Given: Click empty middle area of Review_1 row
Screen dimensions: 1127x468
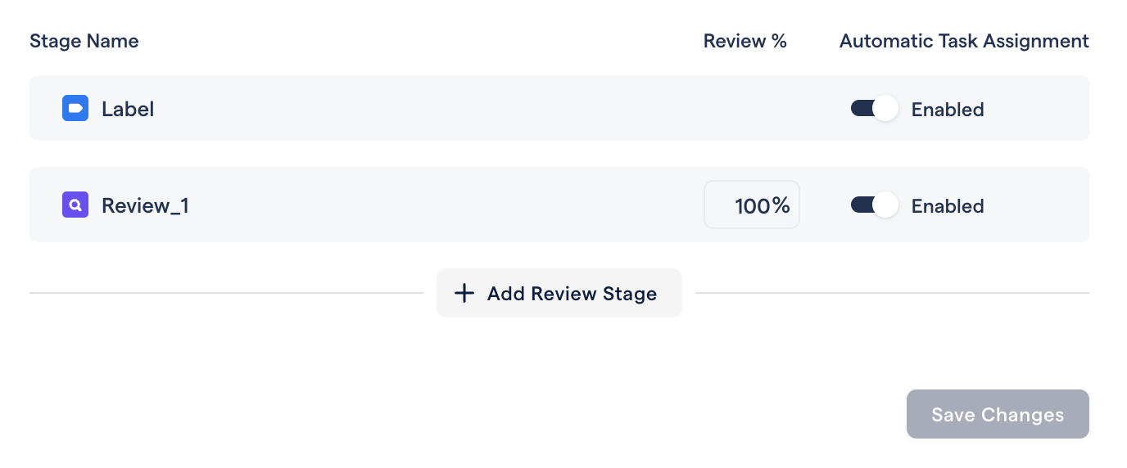Looking at the screenshot, I should click(442, 205).
